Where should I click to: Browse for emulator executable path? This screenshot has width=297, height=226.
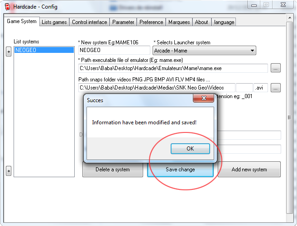coord(275,68)
